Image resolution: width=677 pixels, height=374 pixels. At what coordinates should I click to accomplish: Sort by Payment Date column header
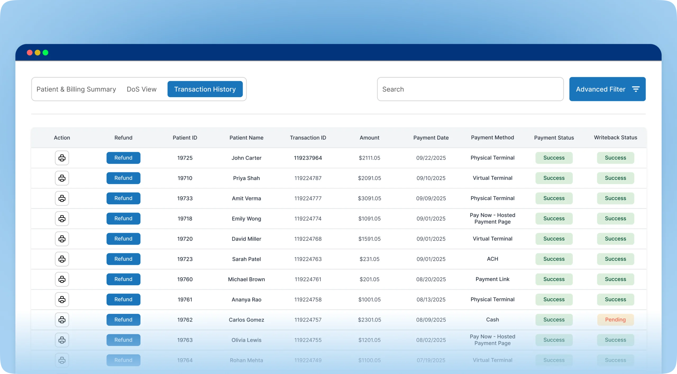point(431,138)
